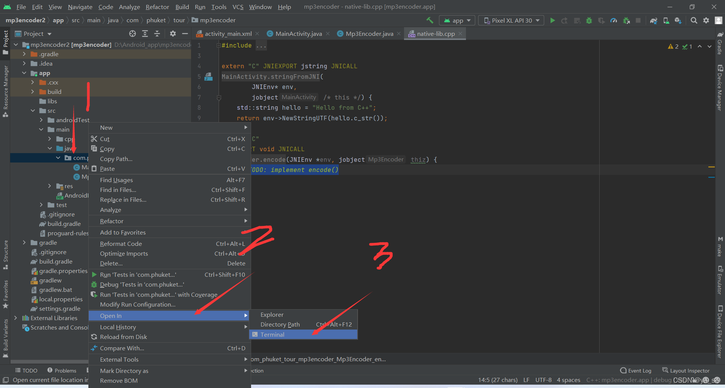Screen dimensions: 725x388
Task: Open Project panel options gear
Action: point(173,34)
